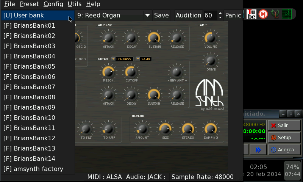Click the 02:05 clock display

pyautogui.click(x=258, y=167)
